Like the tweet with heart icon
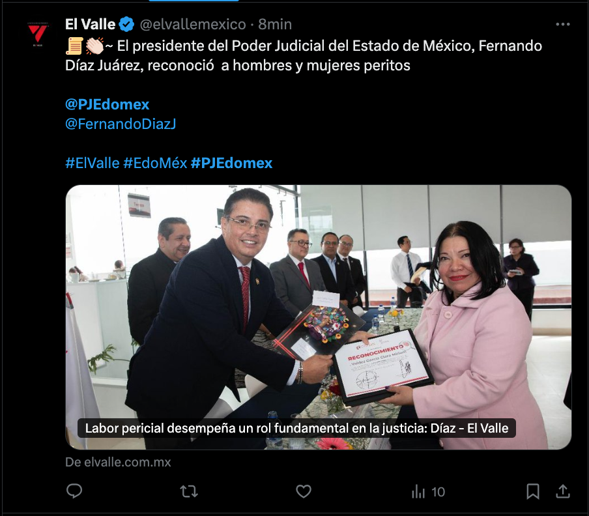Screen dimensions: 589x516 (304, 491)
